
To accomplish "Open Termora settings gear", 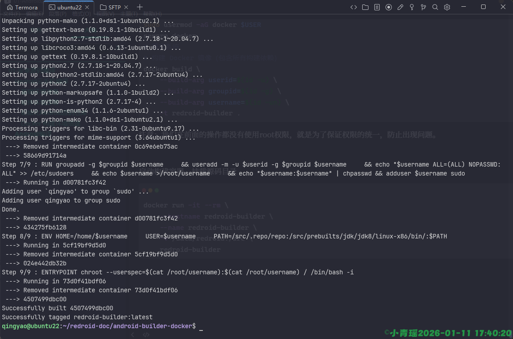I will tap(446, 7).
